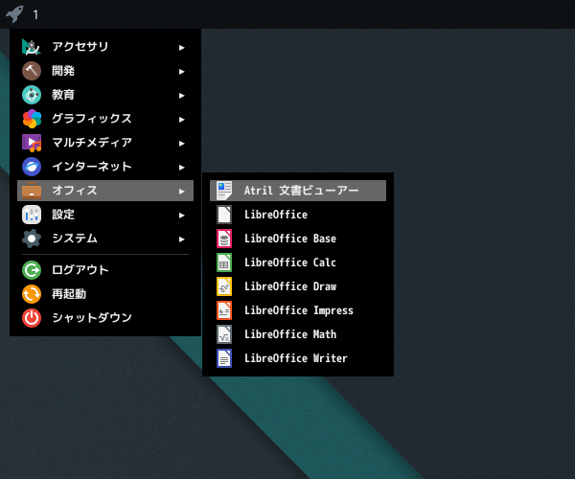Open the アクセサリ menu entry
This screenshot has height=479, width=575.
105,47
